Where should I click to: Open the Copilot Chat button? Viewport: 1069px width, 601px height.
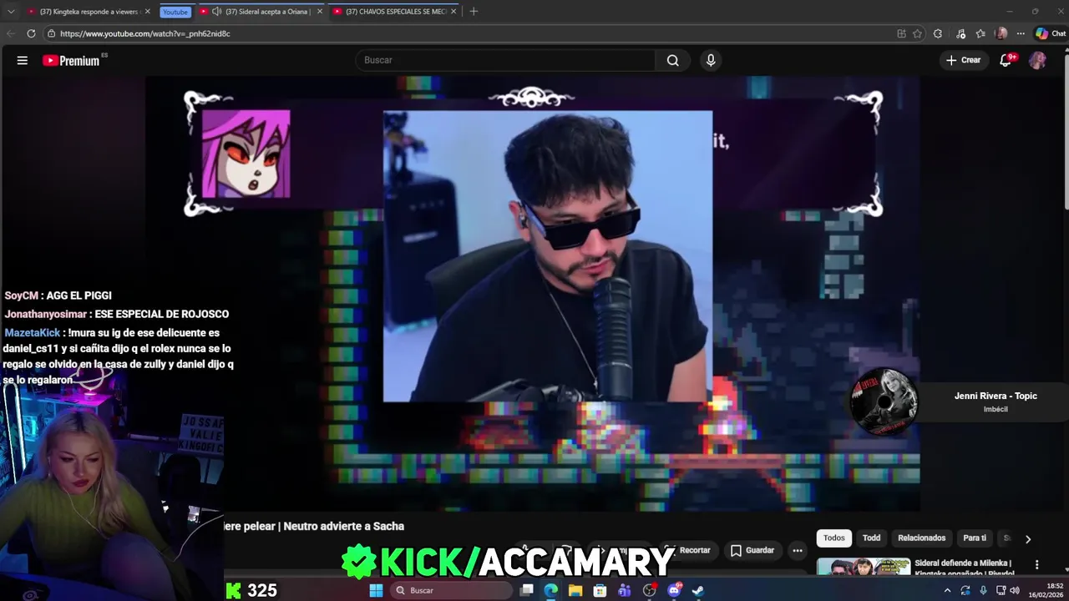1051,33
